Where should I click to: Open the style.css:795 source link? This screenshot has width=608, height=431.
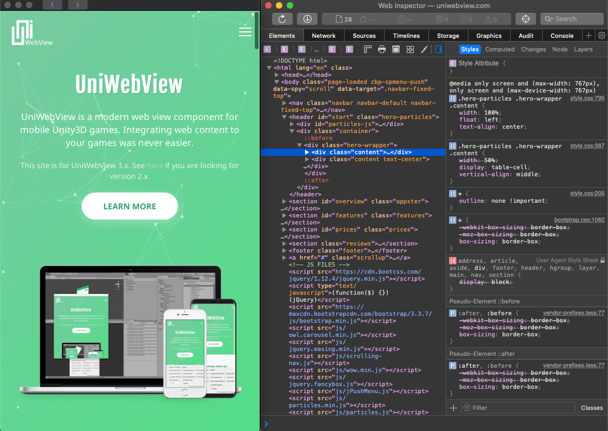tap(587, 98)
